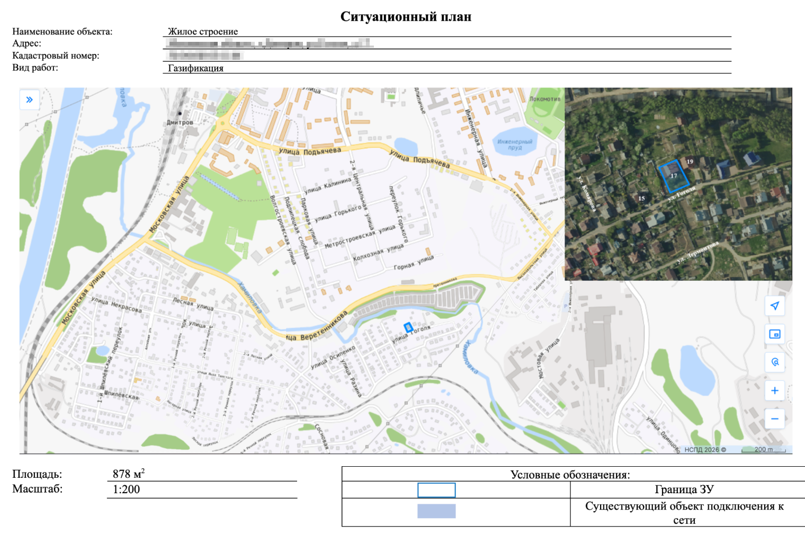Click the Дмитров station label on map
Screen dimensions: 805x543
[x=180, y=122]
